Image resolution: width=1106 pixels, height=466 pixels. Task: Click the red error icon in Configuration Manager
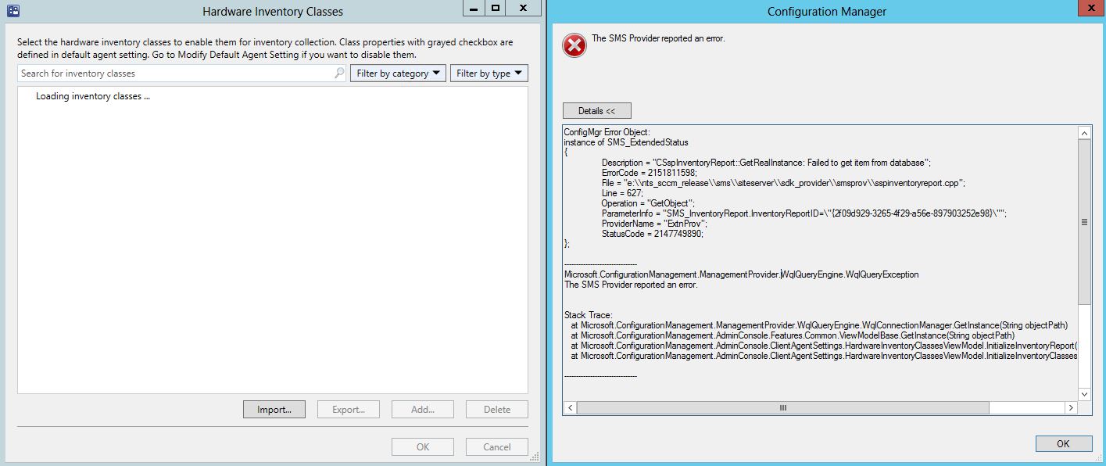click(x=574, y=46)
